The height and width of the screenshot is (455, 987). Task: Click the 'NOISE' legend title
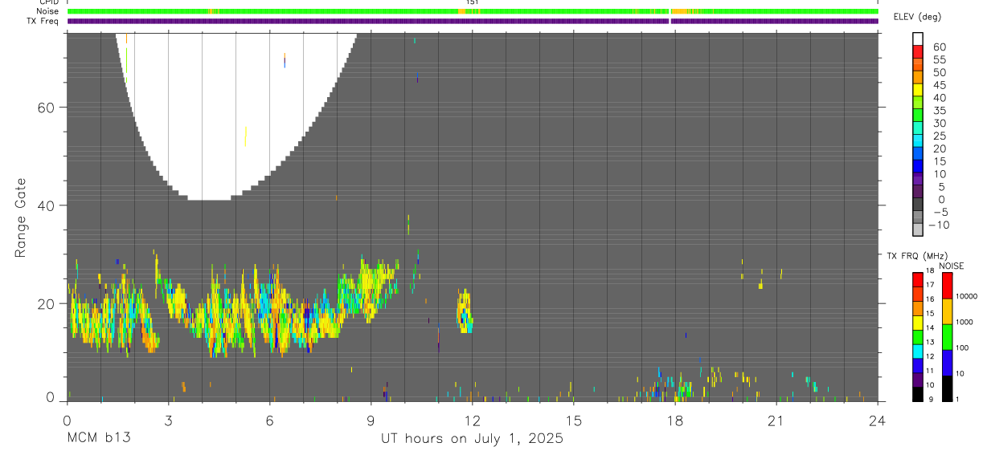[x=952, y=266]
